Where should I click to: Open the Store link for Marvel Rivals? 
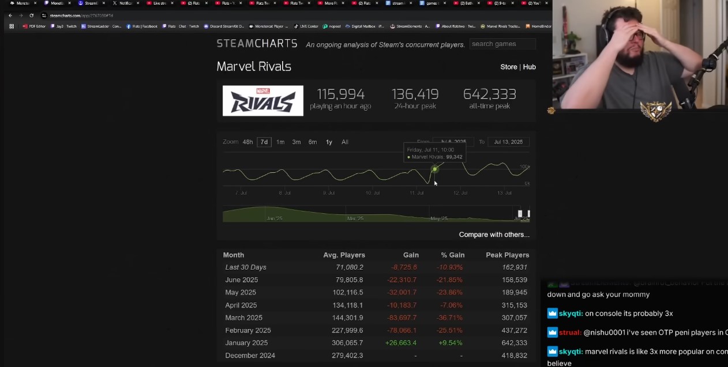(509, 67)
